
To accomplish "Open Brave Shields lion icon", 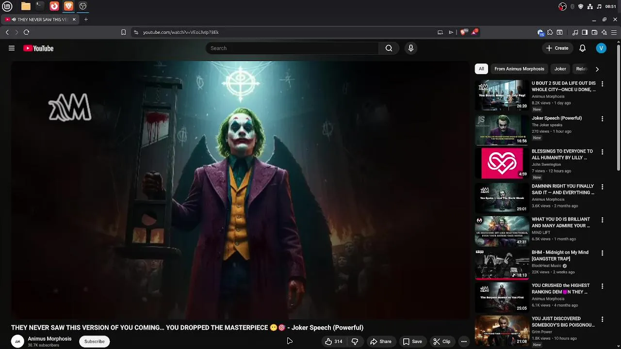I will 463,32.
